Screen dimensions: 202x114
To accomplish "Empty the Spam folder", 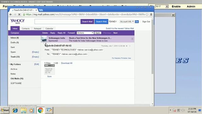I will point(35,52).
